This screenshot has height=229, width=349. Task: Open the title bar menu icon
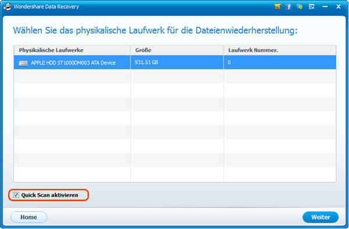[x=311, y=6]
